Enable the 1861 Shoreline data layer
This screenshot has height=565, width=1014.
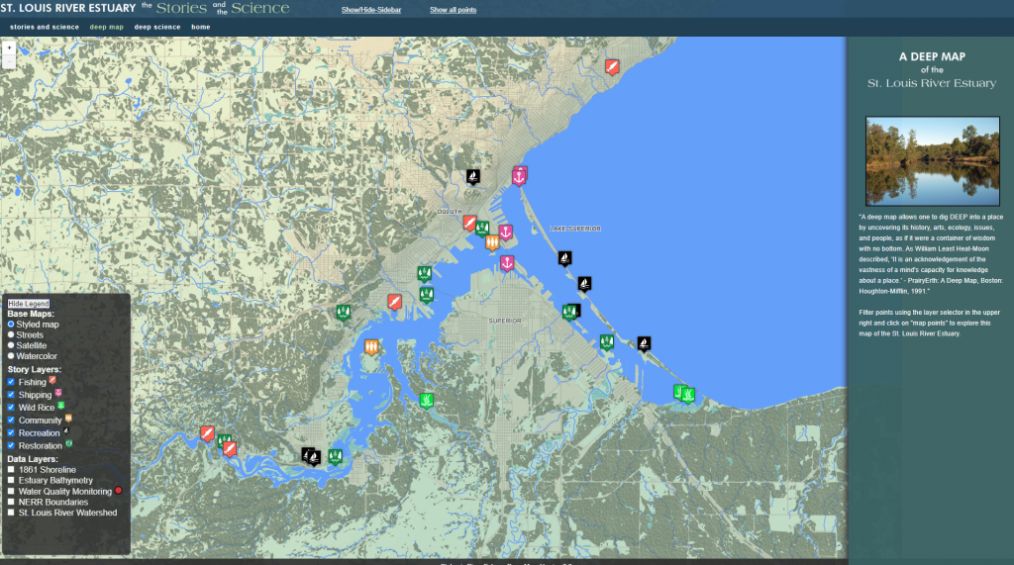click(x=11, y=470)
